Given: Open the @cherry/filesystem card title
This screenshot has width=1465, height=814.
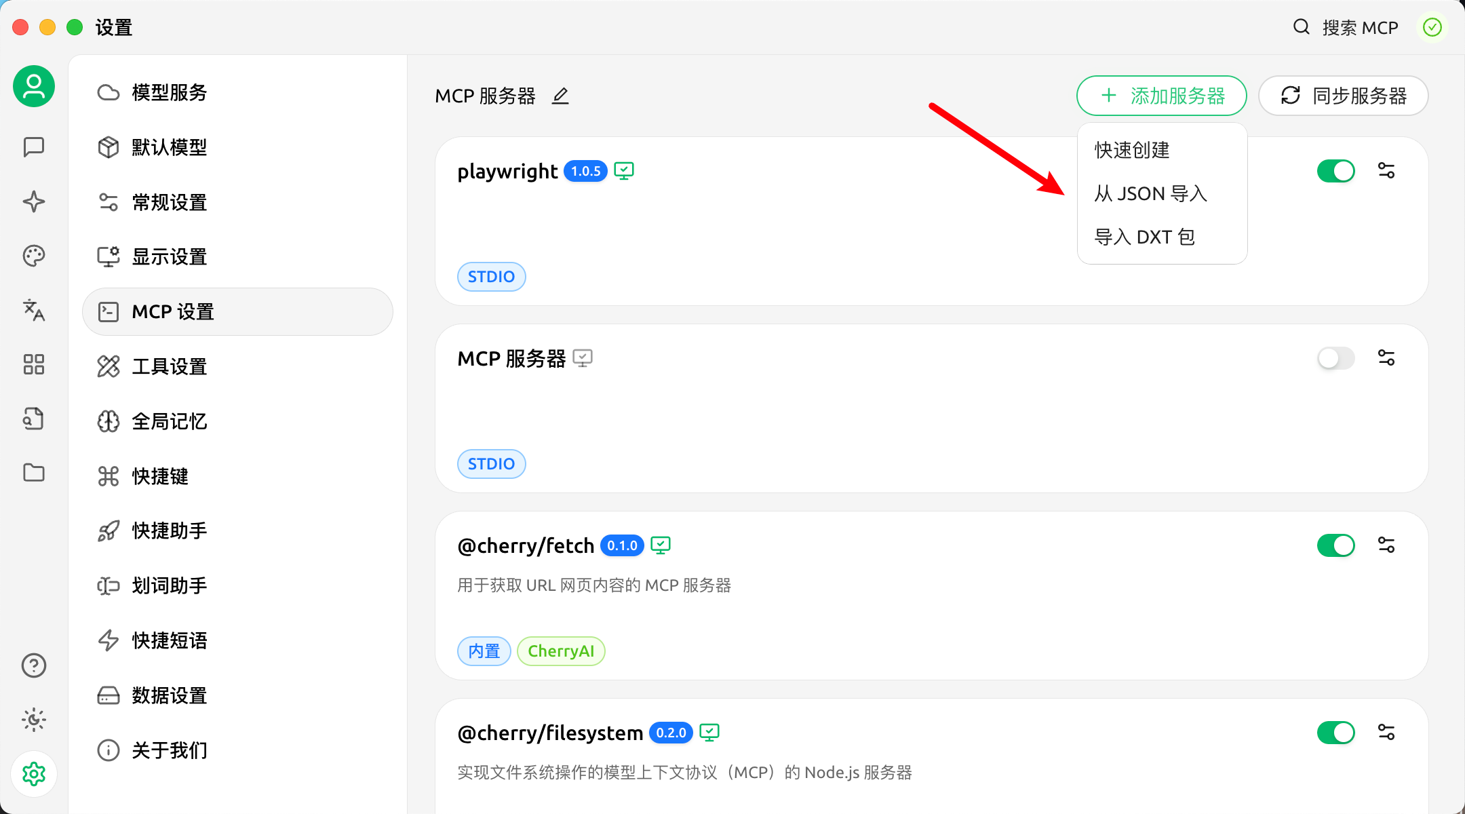Looking at the screenshot, I should [x=550, y=733].
